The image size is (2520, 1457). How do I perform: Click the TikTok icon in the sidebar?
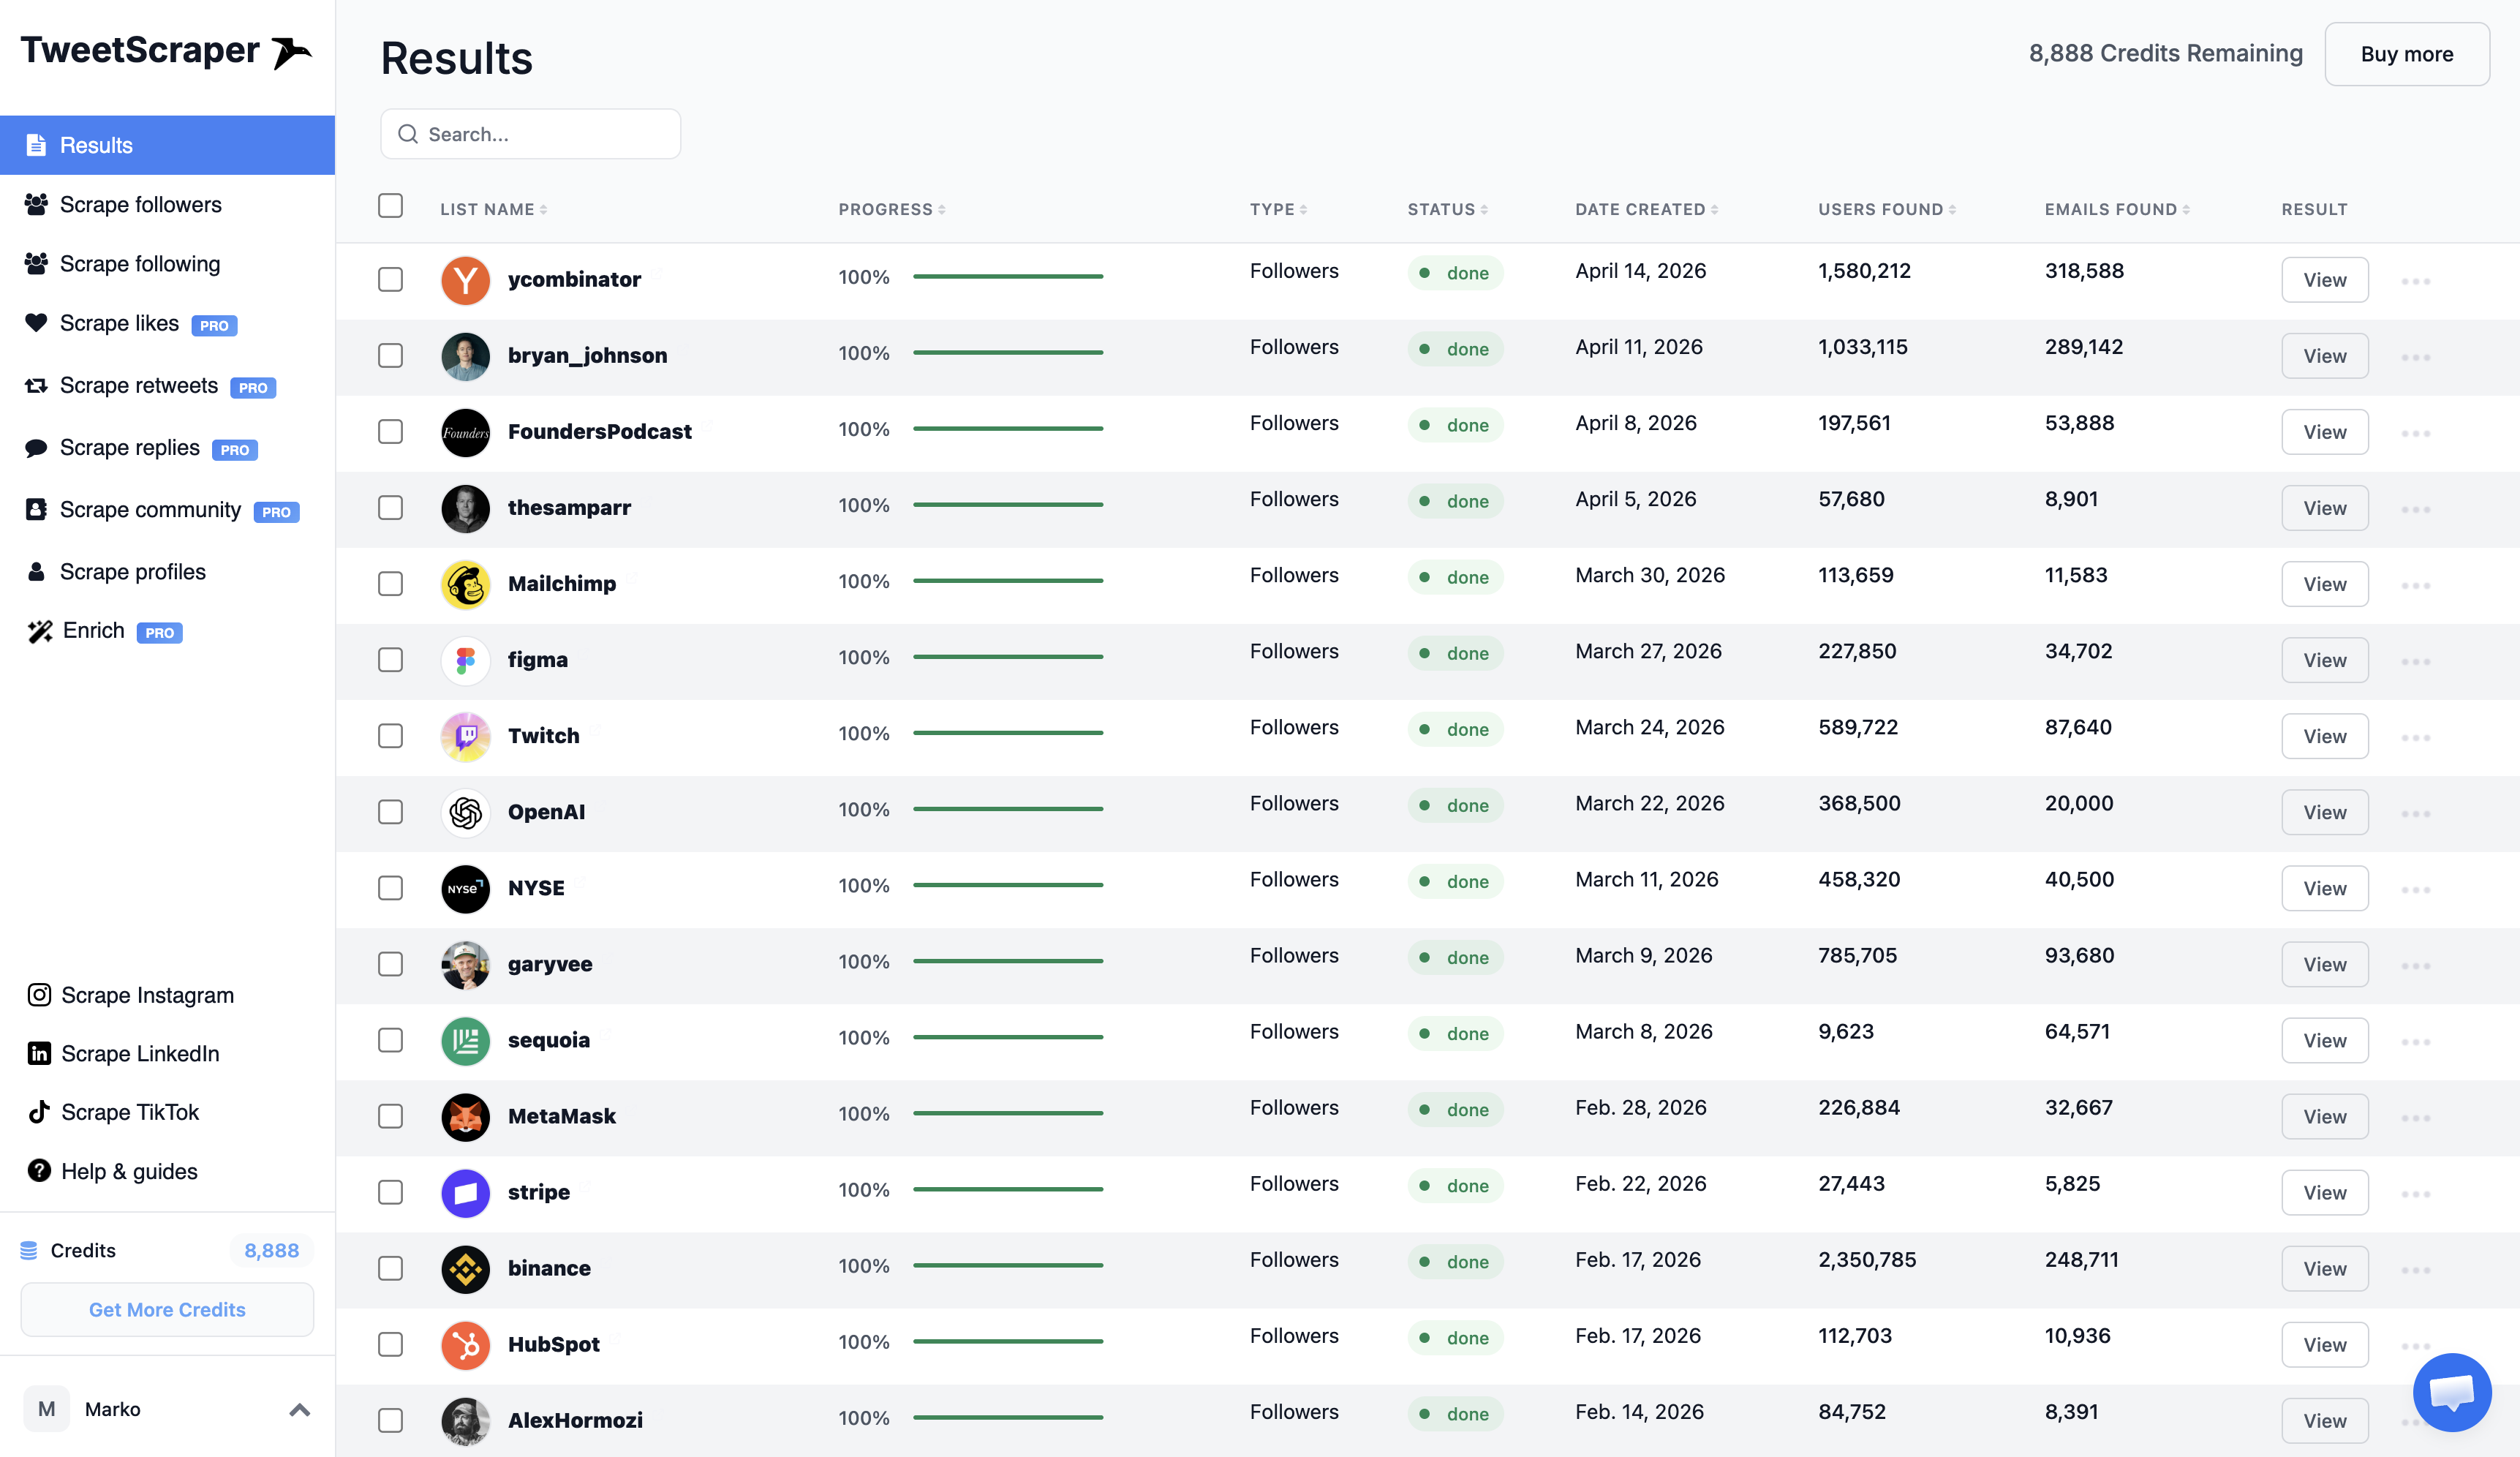click(39, 1112)
